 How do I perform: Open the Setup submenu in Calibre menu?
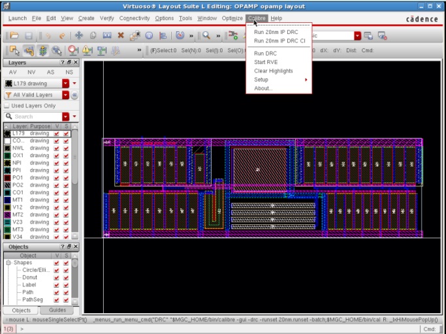tap(279, 80)
